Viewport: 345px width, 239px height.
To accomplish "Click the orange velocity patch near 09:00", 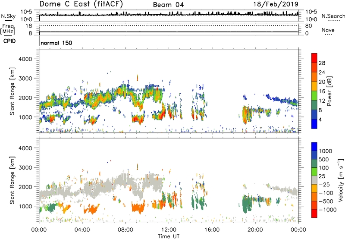I will point(138,208).
